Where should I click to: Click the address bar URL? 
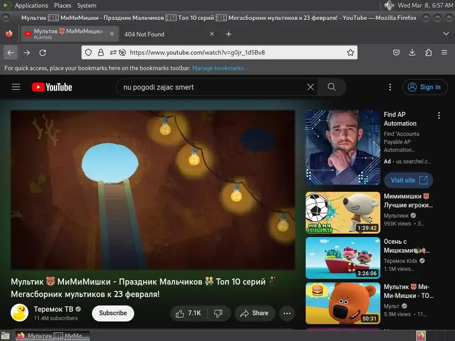[x=197, y=52]
